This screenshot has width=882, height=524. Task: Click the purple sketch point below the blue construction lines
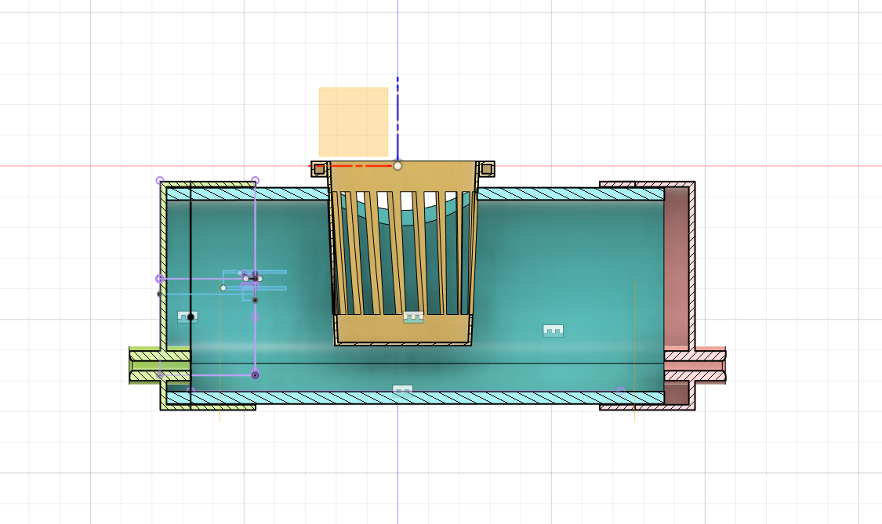256,316
